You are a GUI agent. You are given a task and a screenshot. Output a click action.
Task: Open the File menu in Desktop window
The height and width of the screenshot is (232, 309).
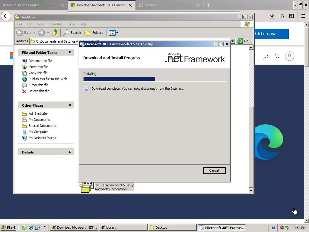20,24
